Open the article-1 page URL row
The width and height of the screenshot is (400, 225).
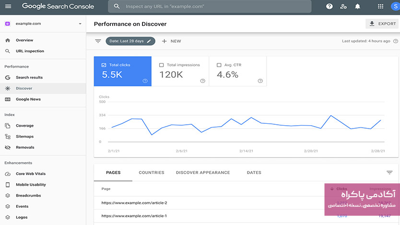tap(134, 216)
